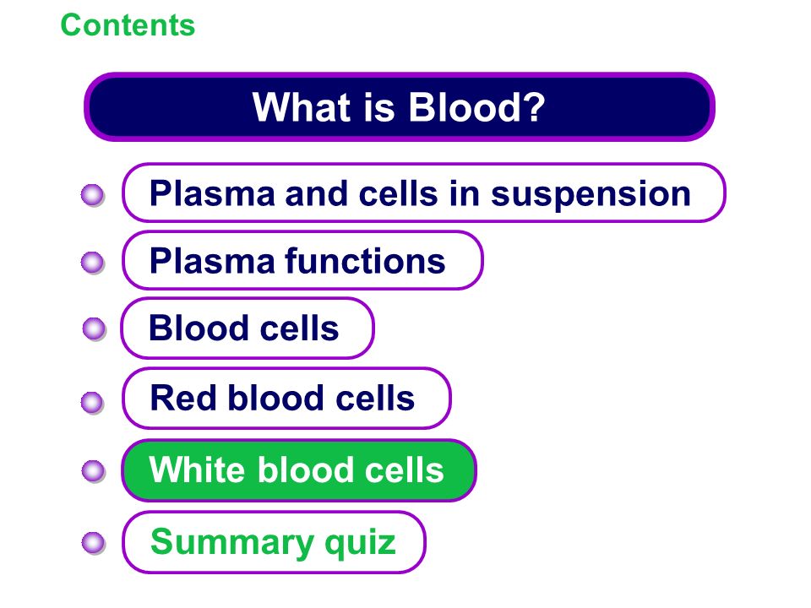Click the bullet beside Summary quiz
The image size is (811, 608).
click(94, 543)
